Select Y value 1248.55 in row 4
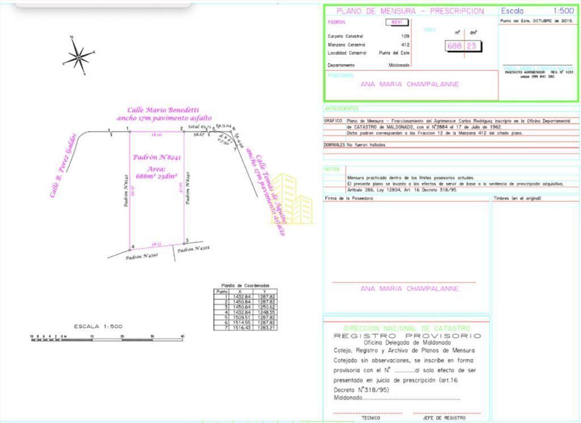The width and height of the screenshot is (581, 423). (266, 312)
